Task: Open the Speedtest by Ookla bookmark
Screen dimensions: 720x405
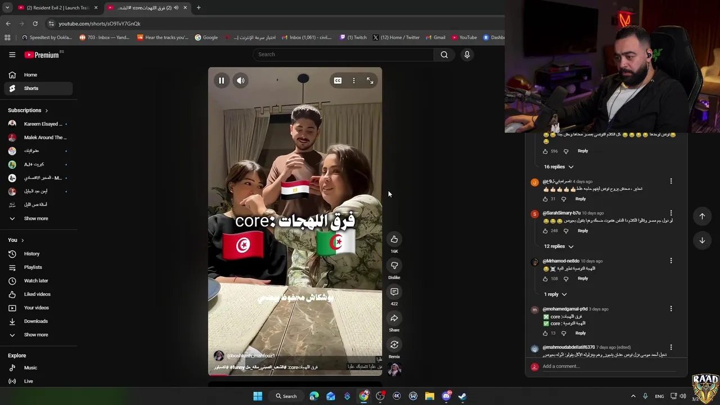Action: point(47,38)
